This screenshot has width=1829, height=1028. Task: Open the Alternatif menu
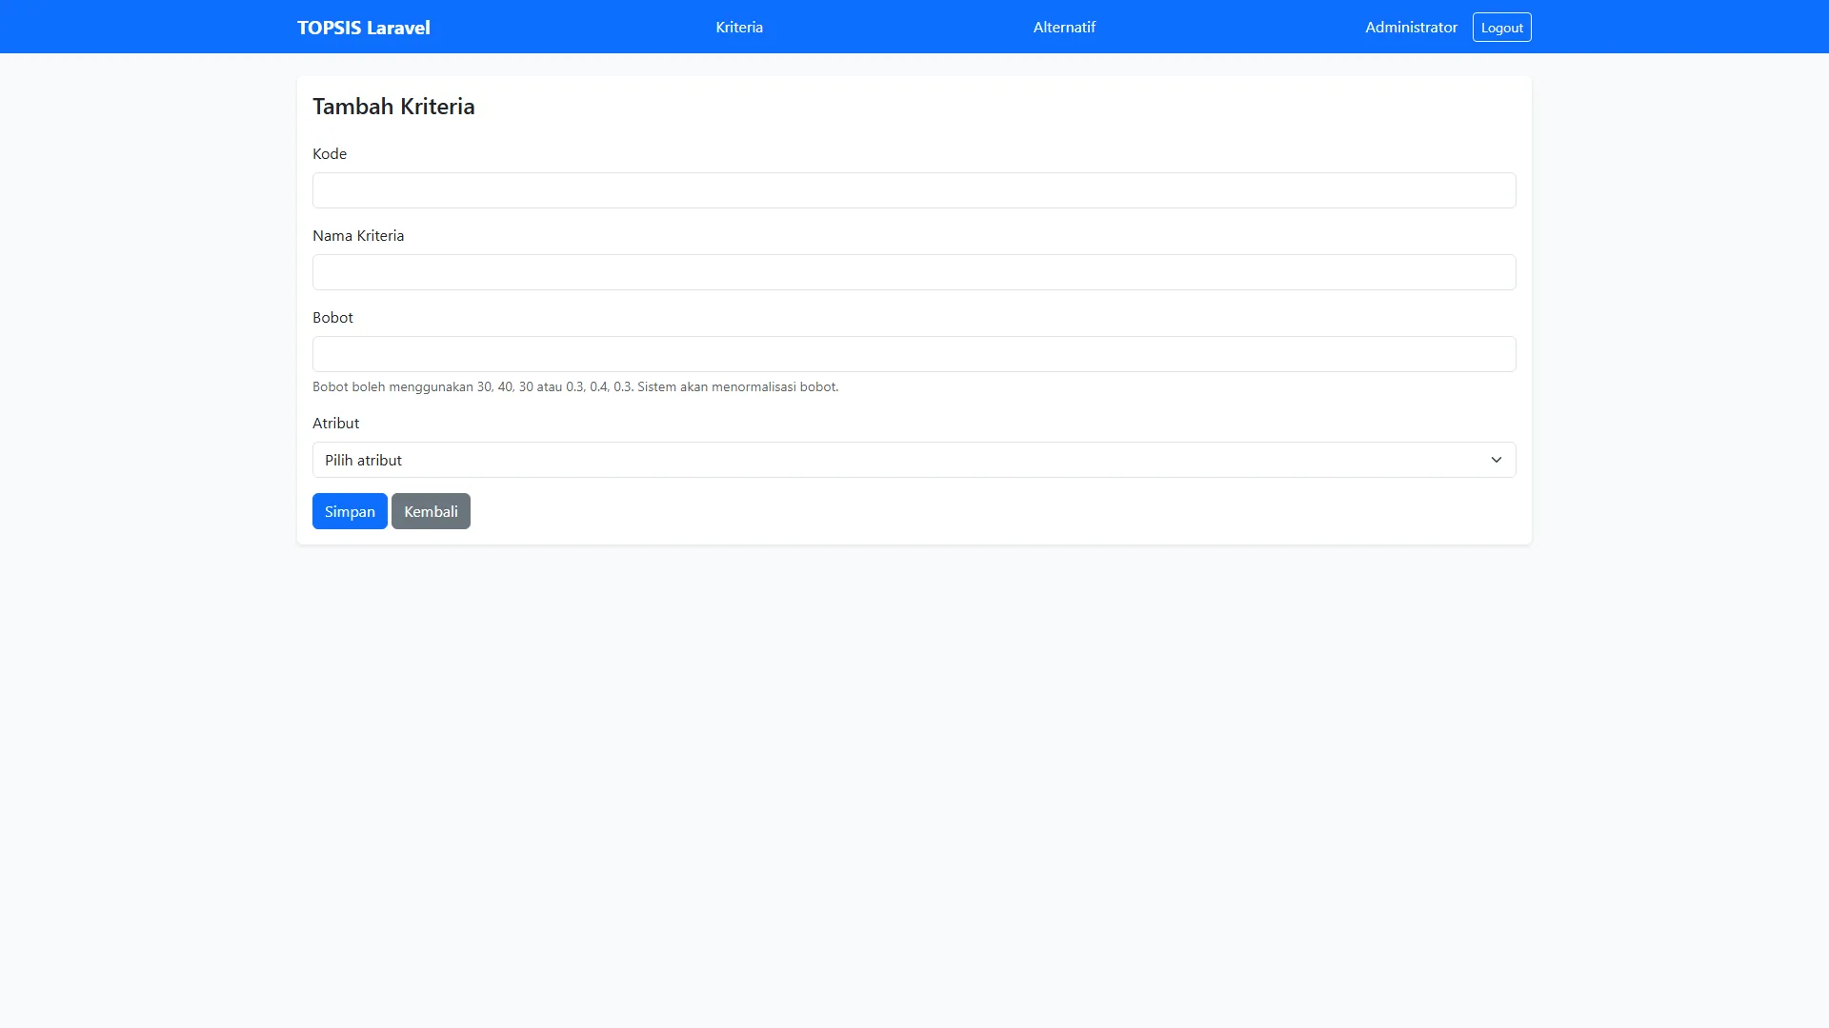1064,28
